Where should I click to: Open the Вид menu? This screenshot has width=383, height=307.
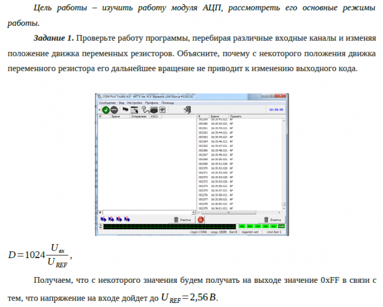click(121, 103)
